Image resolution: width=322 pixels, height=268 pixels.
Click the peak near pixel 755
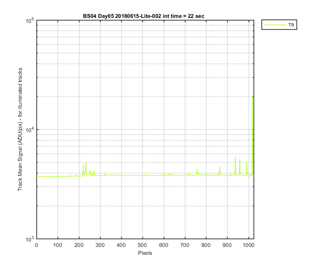click(x=197, y=169)
